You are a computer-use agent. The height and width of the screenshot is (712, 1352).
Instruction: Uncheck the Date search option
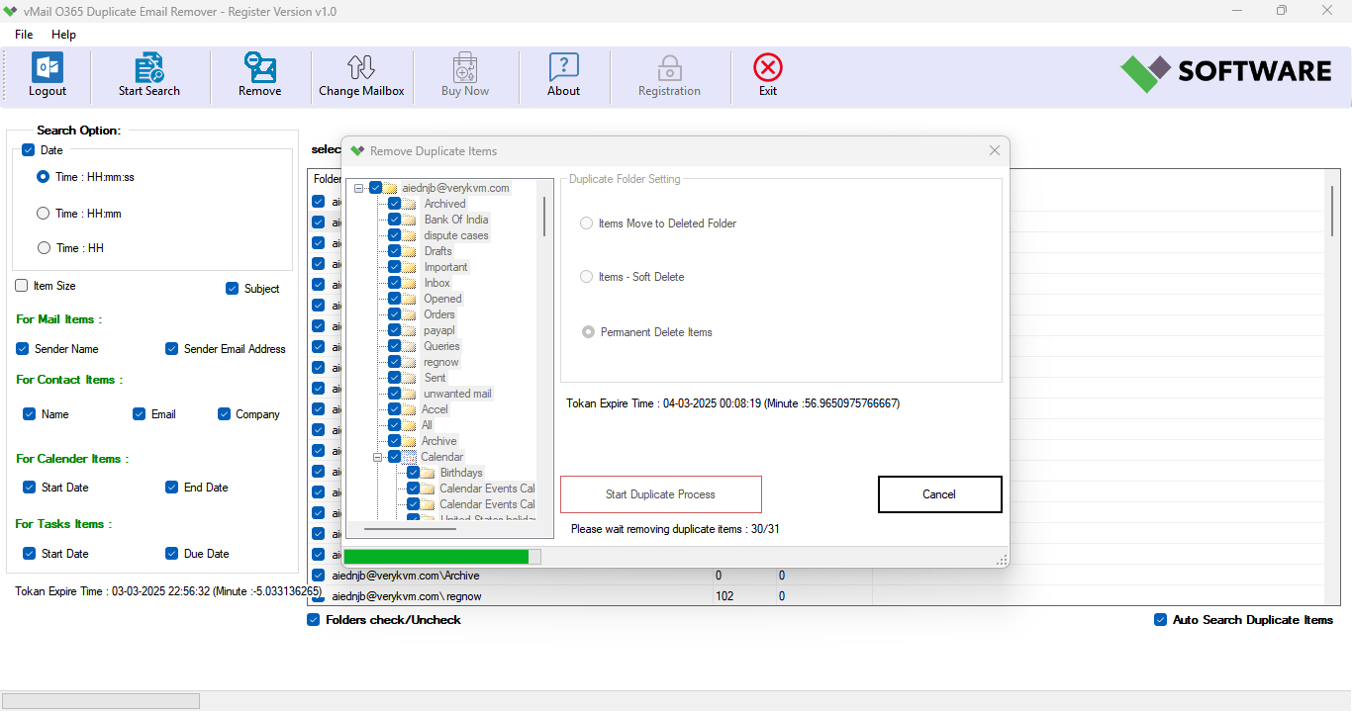pos(28,150)
